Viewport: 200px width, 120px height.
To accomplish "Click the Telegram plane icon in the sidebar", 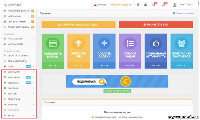I will [x=5, y=83].
